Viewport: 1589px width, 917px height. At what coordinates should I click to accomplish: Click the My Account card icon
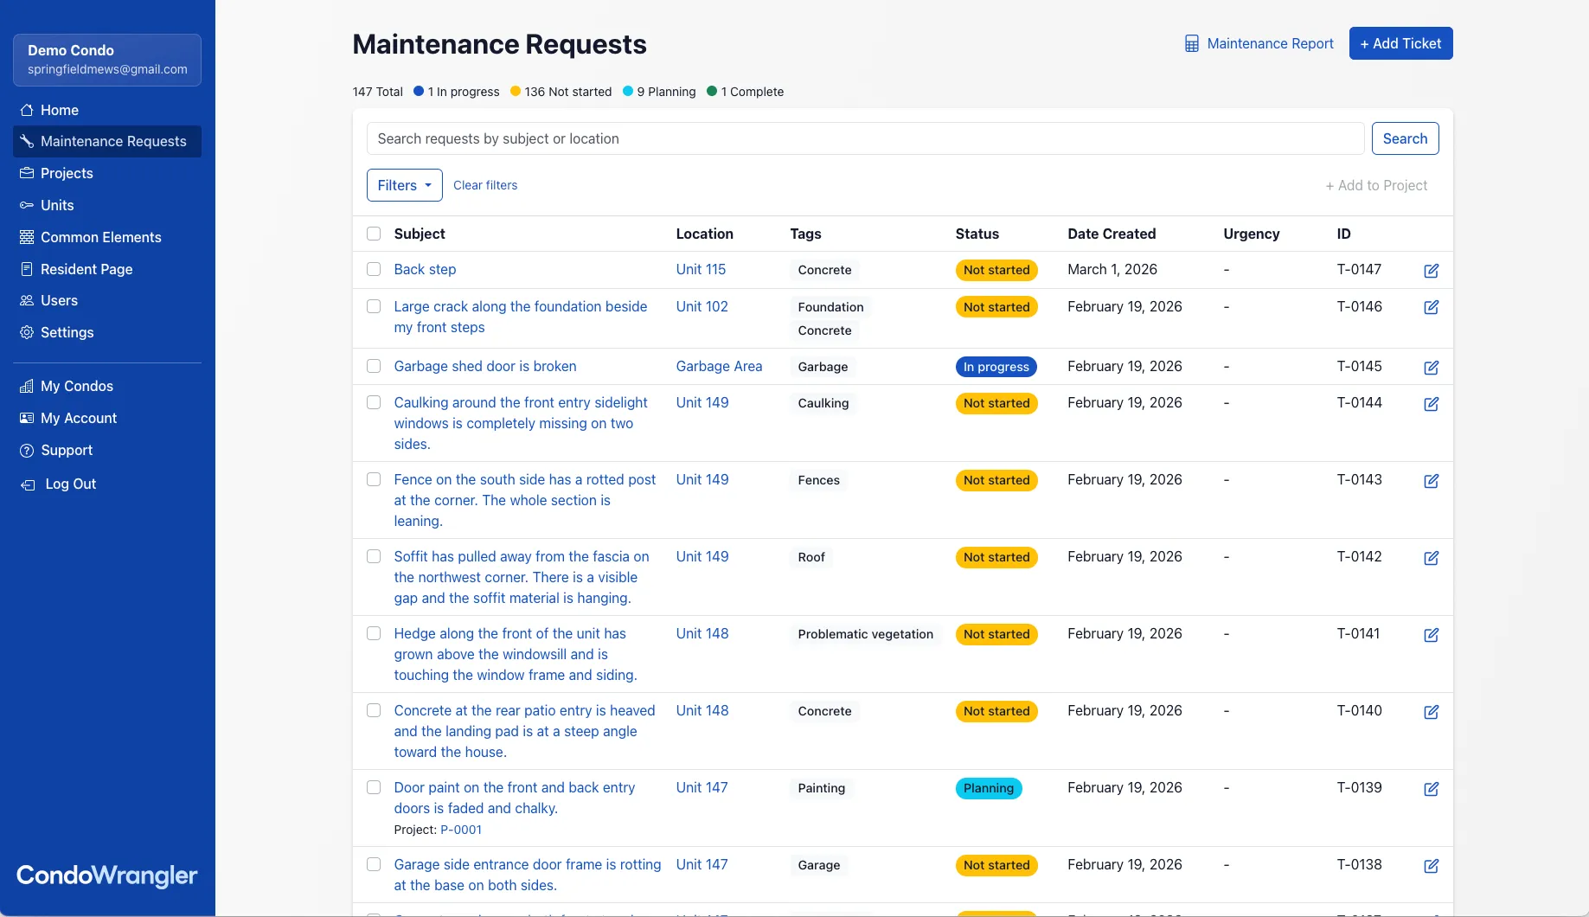(x=27, y=418)
